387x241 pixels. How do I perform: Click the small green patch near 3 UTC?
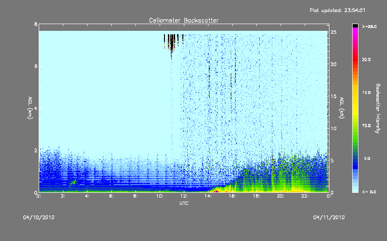74,182
